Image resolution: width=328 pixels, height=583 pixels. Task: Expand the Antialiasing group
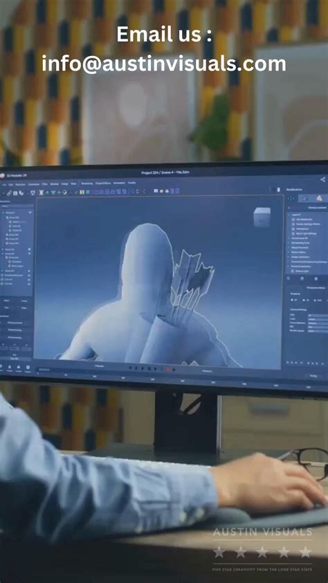tap(289, 243)
